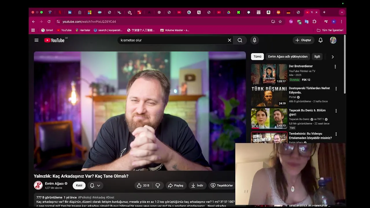Viewport: 370px width, 208px height.
Task: Click the Evrim Ağacı channel name
Action: (x=54, y=183)
